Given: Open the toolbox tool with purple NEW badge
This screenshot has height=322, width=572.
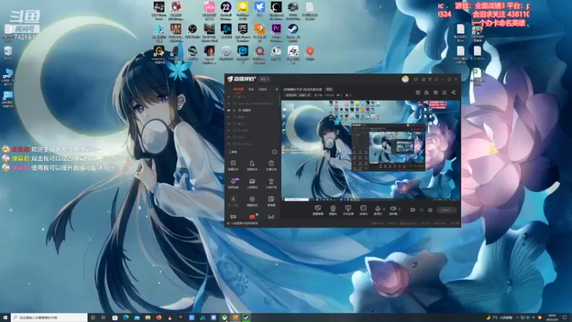Looking at the screenshot, I should (x=234, y=183).
